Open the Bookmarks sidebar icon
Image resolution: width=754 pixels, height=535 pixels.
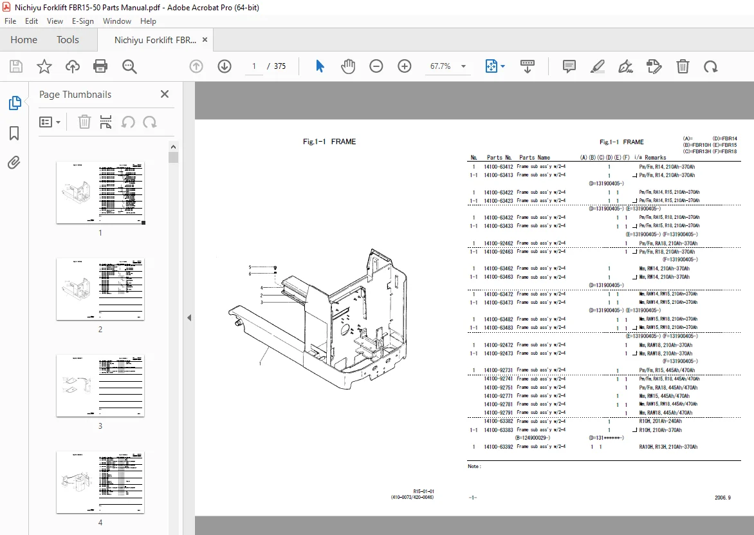(x=14, y=133)
